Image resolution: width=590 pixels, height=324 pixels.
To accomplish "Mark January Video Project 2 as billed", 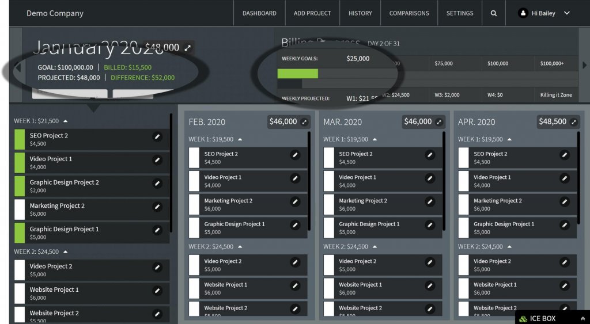I will coord(20,270).
